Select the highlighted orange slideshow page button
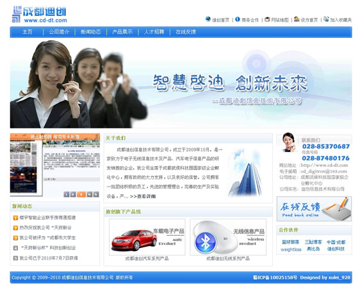 point(81,194)
